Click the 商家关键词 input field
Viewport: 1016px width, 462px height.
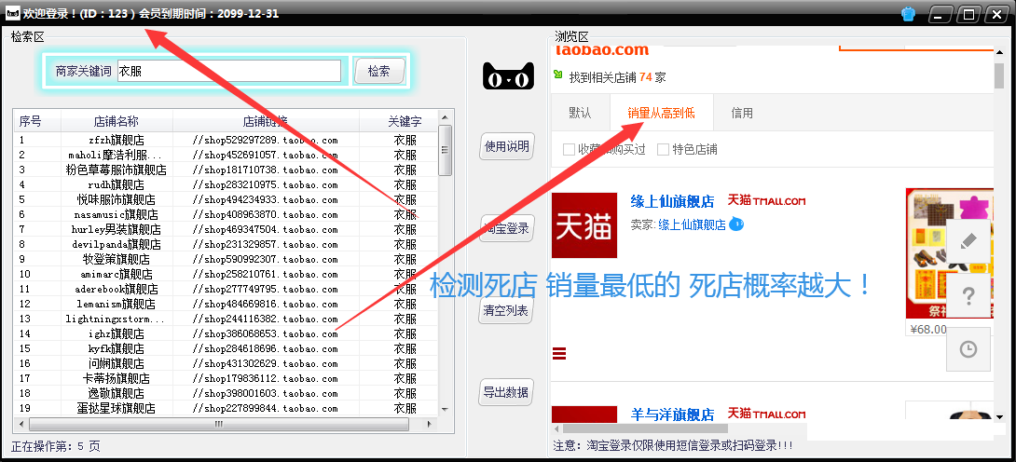[228, 71]
